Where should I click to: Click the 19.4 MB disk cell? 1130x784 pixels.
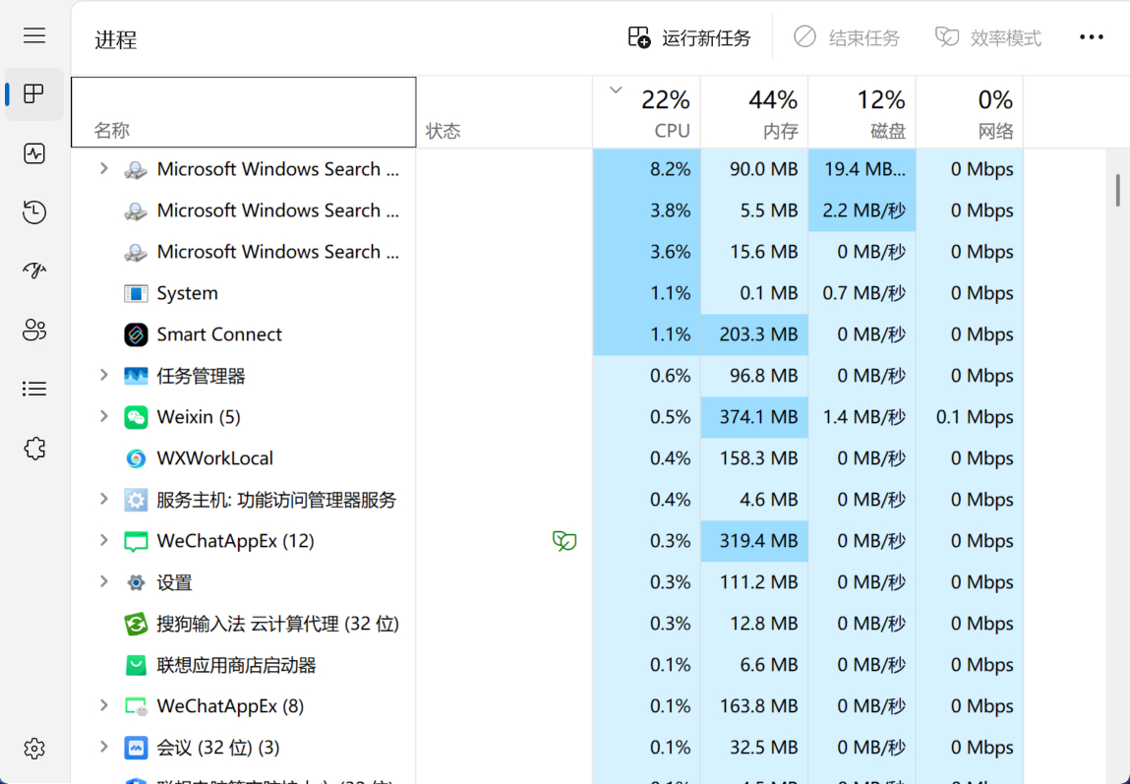pyautogui.click(x=862, y=169)
